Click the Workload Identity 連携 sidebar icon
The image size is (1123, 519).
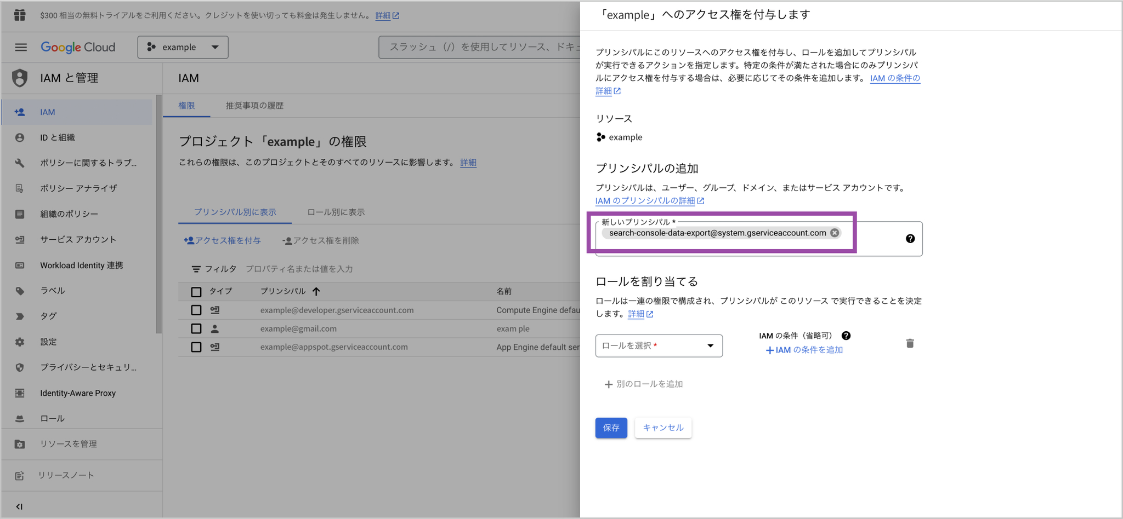[20, 266]
